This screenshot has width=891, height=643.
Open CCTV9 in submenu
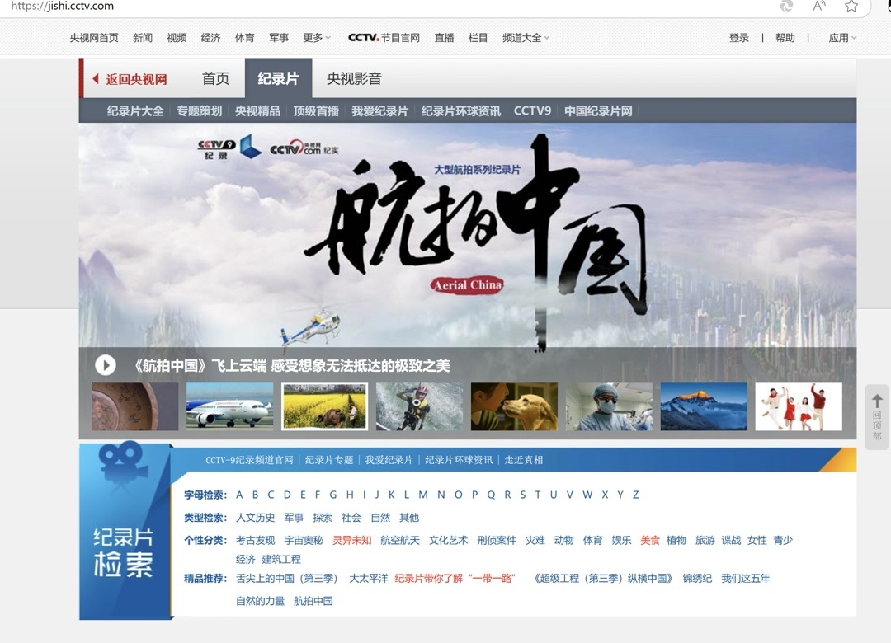tap(532, 110)
